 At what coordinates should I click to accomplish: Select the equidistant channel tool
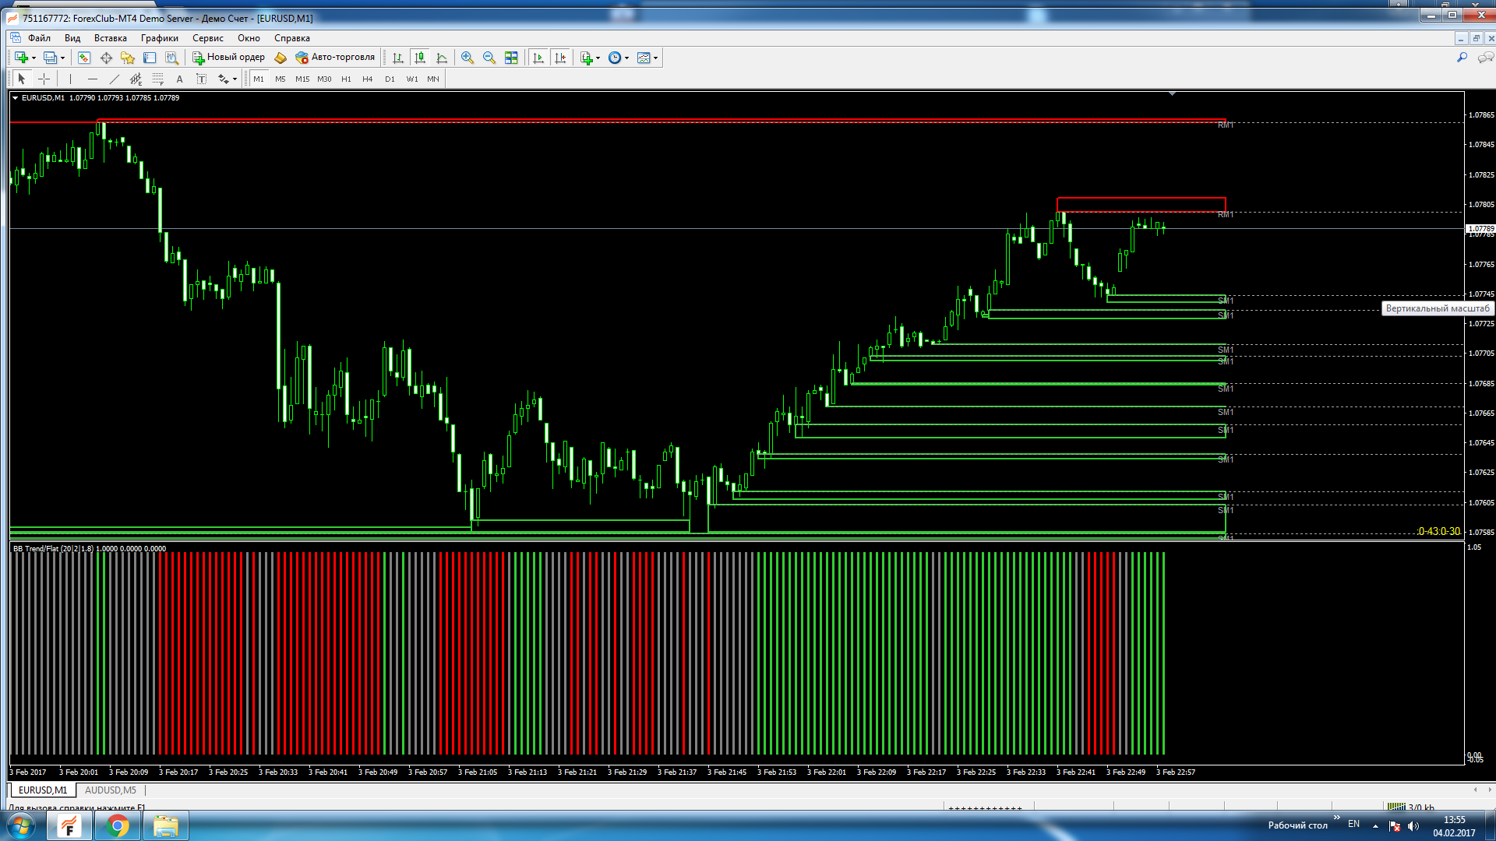[136, 79]
